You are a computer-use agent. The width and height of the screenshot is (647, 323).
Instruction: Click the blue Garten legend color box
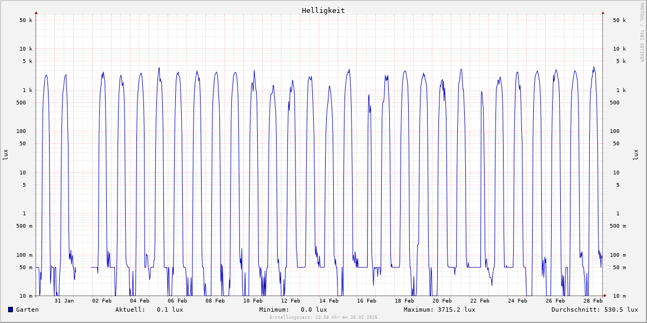pyautogui.click(x=10, y=310)
